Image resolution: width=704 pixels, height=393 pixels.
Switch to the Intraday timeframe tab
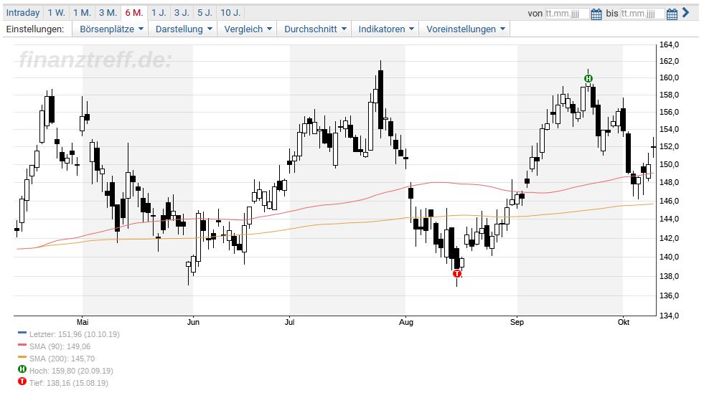[x=23, y=13]
